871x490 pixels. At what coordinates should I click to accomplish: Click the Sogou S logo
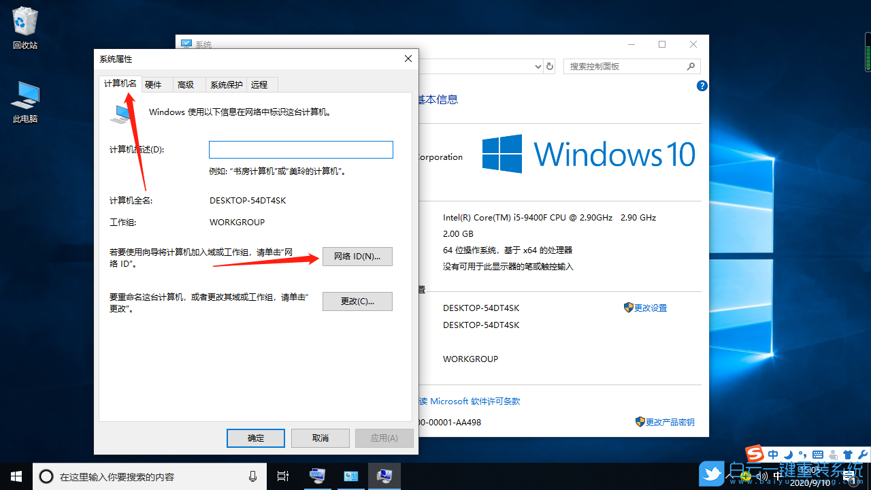754,454
